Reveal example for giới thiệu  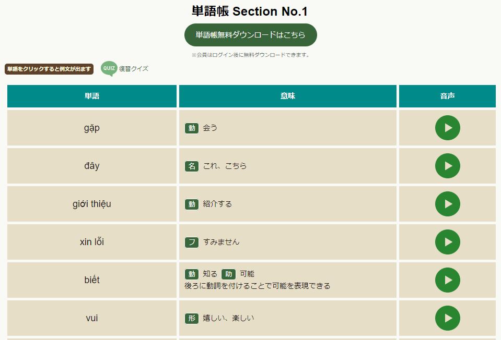92,204
